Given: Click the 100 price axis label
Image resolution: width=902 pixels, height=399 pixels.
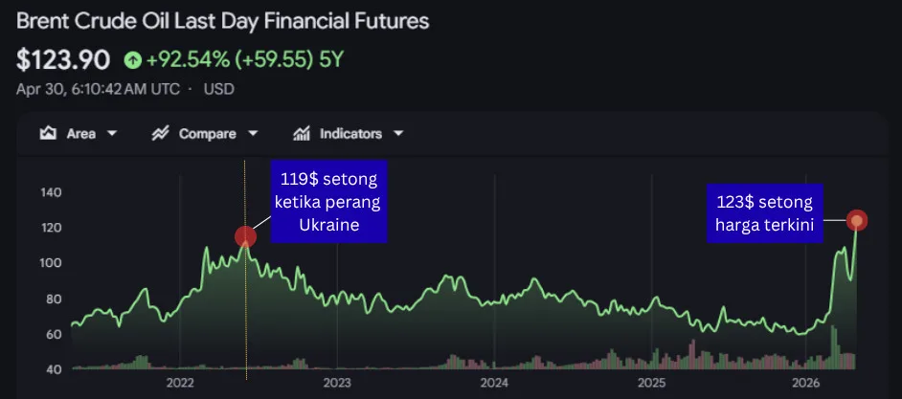Looking at the screenshot, I should click(x=52, y=263).
